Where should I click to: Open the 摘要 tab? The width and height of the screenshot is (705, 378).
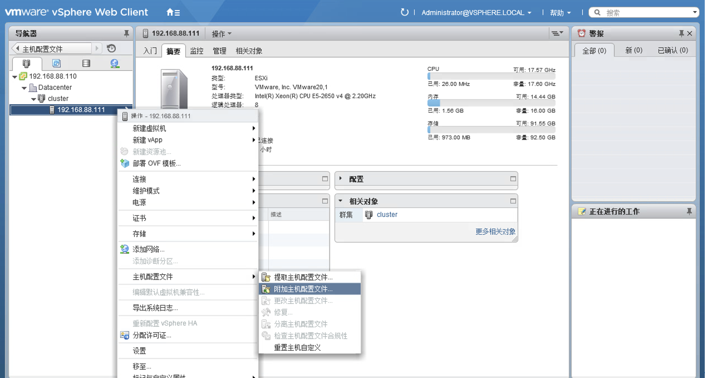point(173,51)
